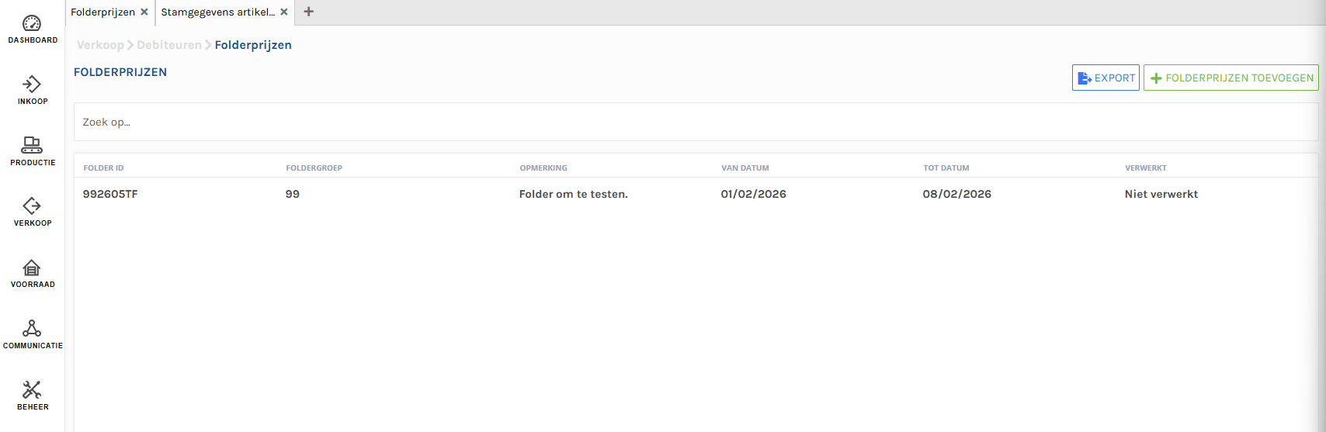Open the Beheer tools icon
This screenshot has width=1326, height=432.
(32, 390)
